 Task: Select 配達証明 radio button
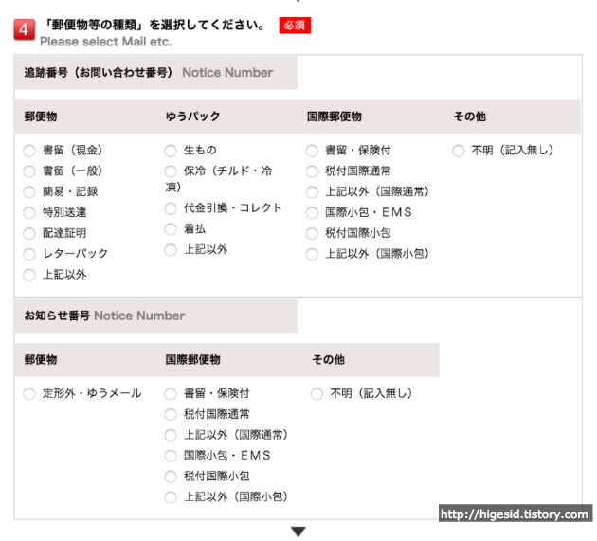click(x=29, y=233)
